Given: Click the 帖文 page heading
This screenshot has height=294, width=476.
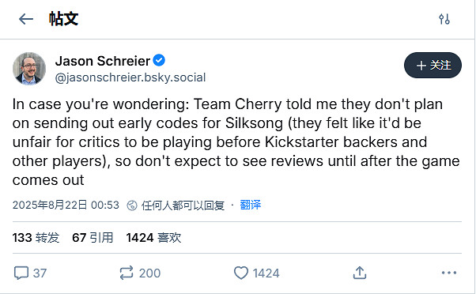Looking at the screenshot, I should coord(63,19).
